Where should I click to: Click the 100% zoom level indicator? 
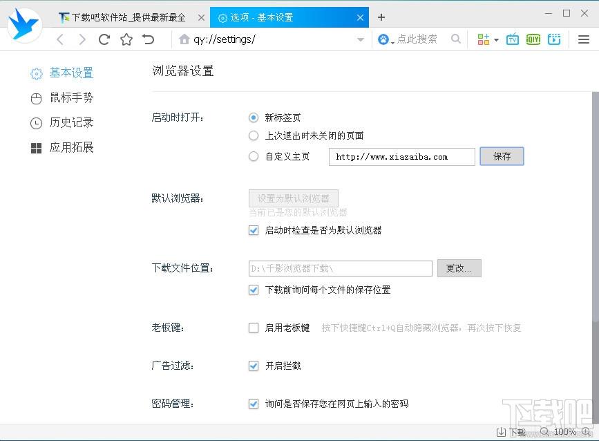[565, 432]
